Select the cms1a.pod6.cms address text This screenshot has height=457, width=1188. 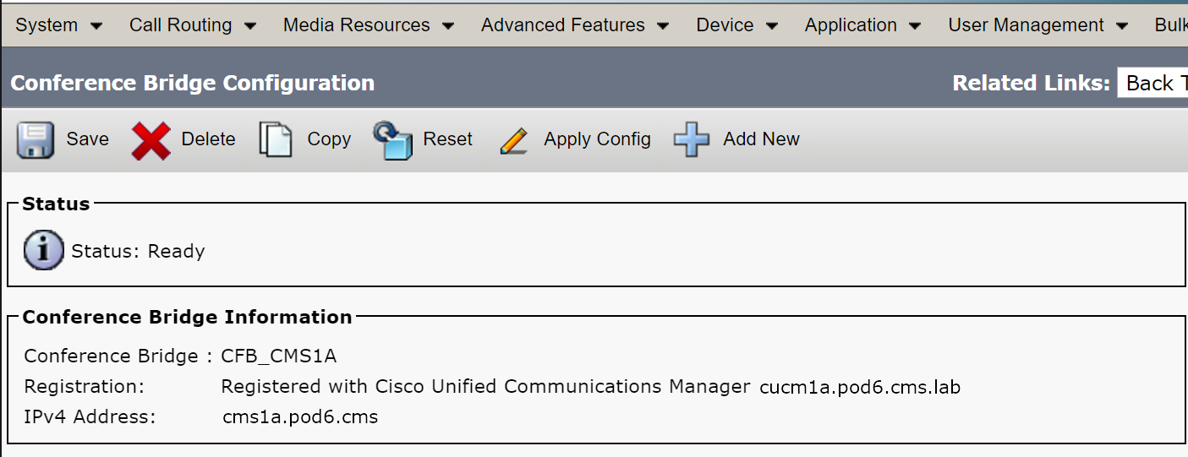[300, 417]
